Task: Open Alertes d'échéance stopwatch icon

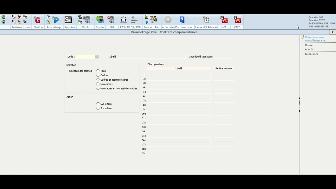Action: (206, 20)
